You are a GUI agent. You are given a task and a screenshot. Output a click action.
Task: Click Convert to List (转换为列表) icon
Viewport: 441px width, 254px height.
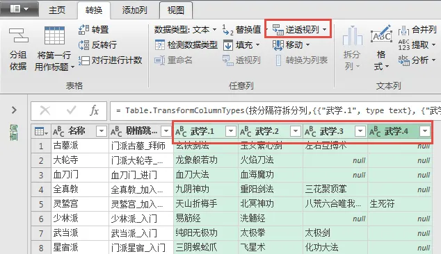pos(278,60)
